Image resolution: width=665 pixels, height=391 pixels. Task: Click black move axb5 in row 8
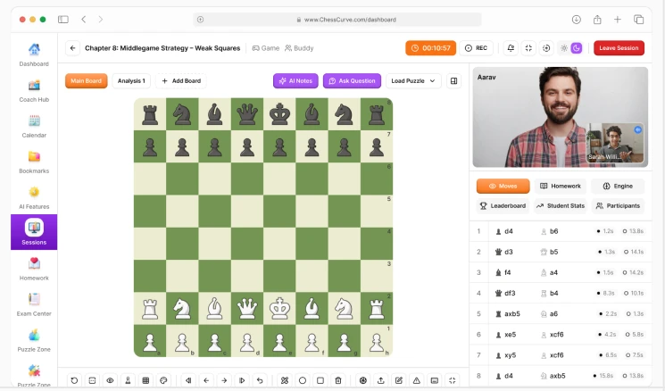pos(553,376)
